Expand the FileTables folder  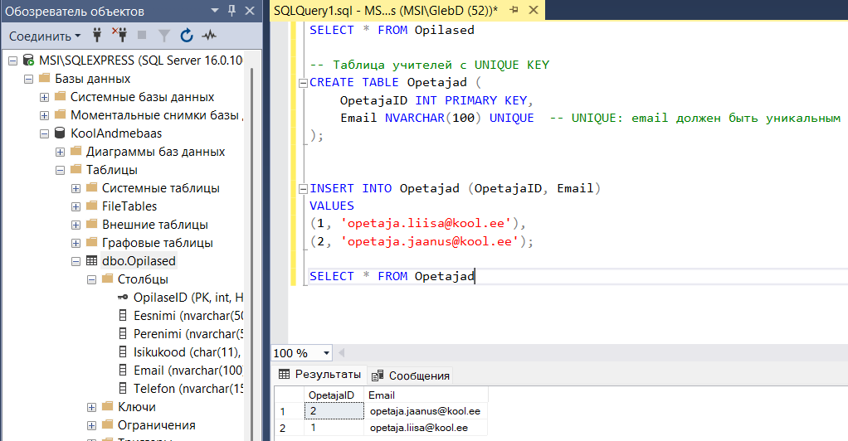point(76,207)
